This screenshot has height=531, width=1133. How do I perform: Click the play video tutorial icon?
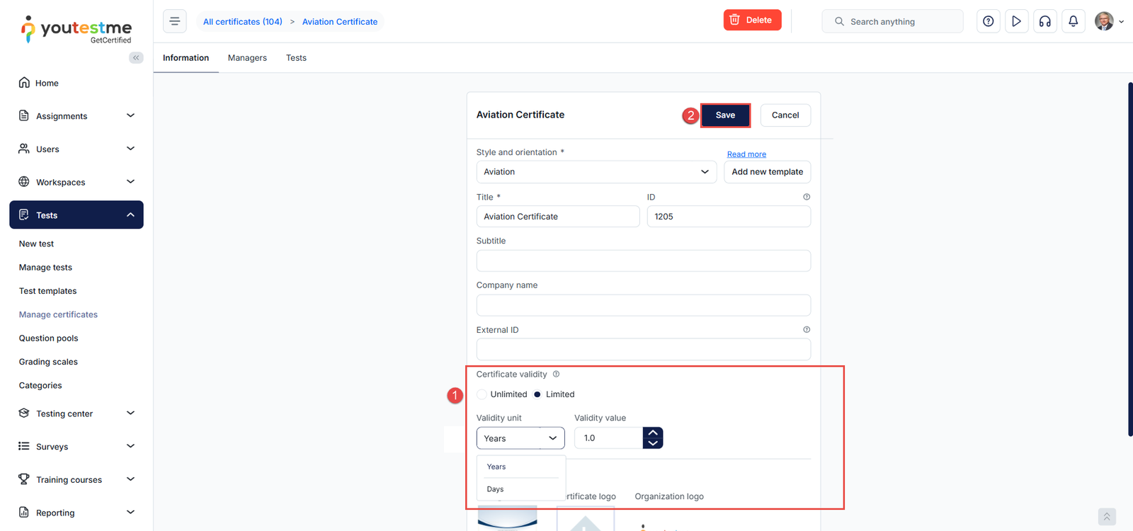pos(1016,21)
